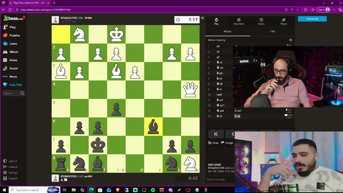Open Puzzles in the left sidebar
The height and width of the screenshot is (193, 343).
[12, 35]
